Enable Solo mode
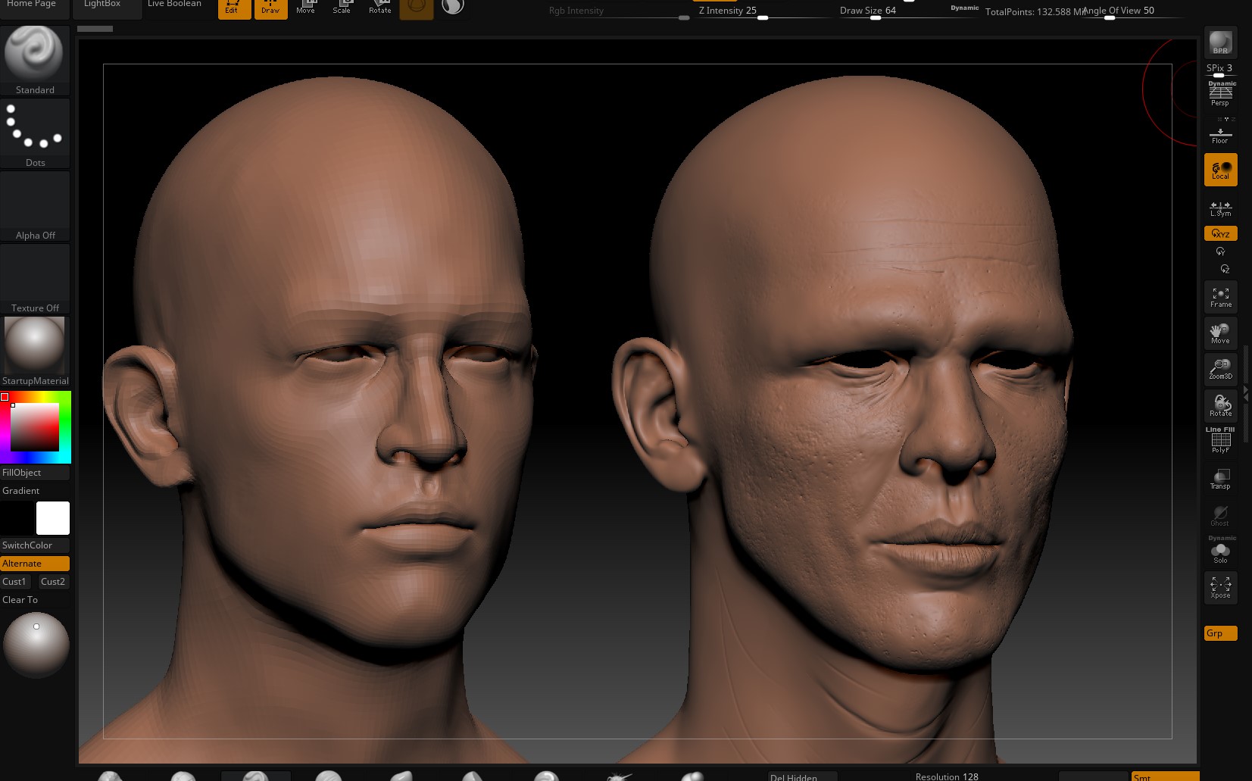 click(1220, 552)
